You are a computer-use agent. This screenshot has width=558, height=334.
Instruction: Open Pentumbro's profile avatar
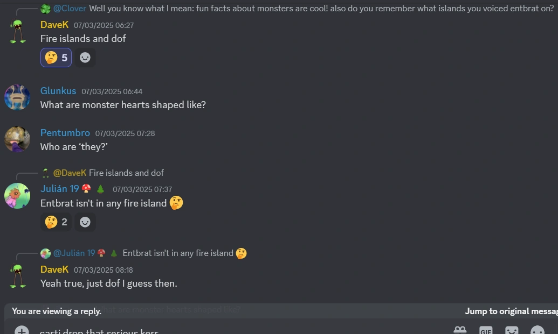click(17, 139)
